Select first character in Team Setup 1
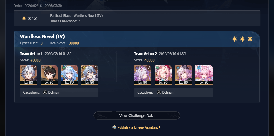Viewport: 274px width, 136px height. (29, 75)
